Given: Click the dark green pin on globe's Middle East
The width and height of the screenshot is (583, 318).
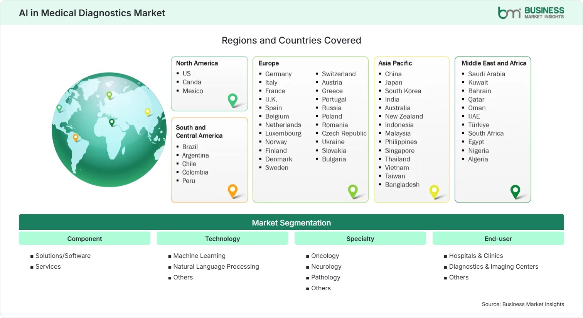Looking at the screenshot, I should 112,123.
